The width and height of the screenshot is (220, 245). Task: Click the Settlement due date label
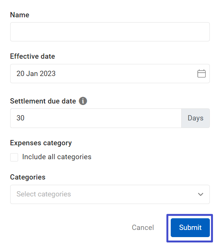click(43, 101)
